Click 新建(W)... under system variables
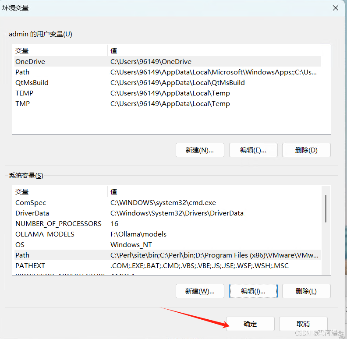 point(200,291)
